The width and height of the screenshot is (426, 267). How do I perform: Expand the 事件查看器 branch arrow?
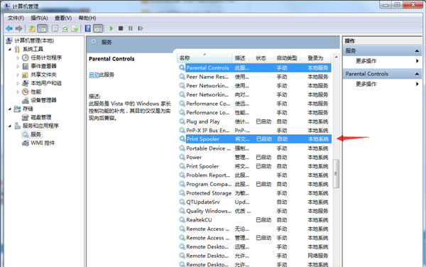click(18, 66)
